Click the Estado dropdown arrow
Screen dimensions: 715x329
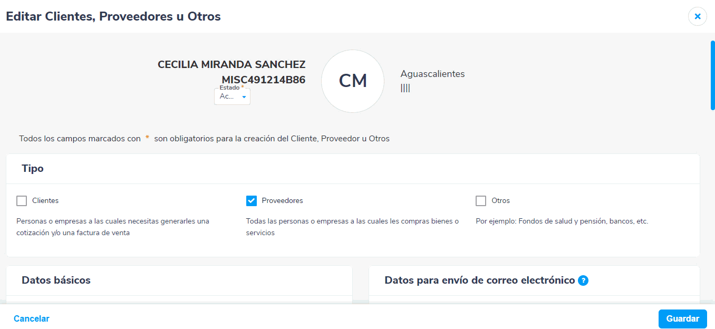[x=244, y=97]
